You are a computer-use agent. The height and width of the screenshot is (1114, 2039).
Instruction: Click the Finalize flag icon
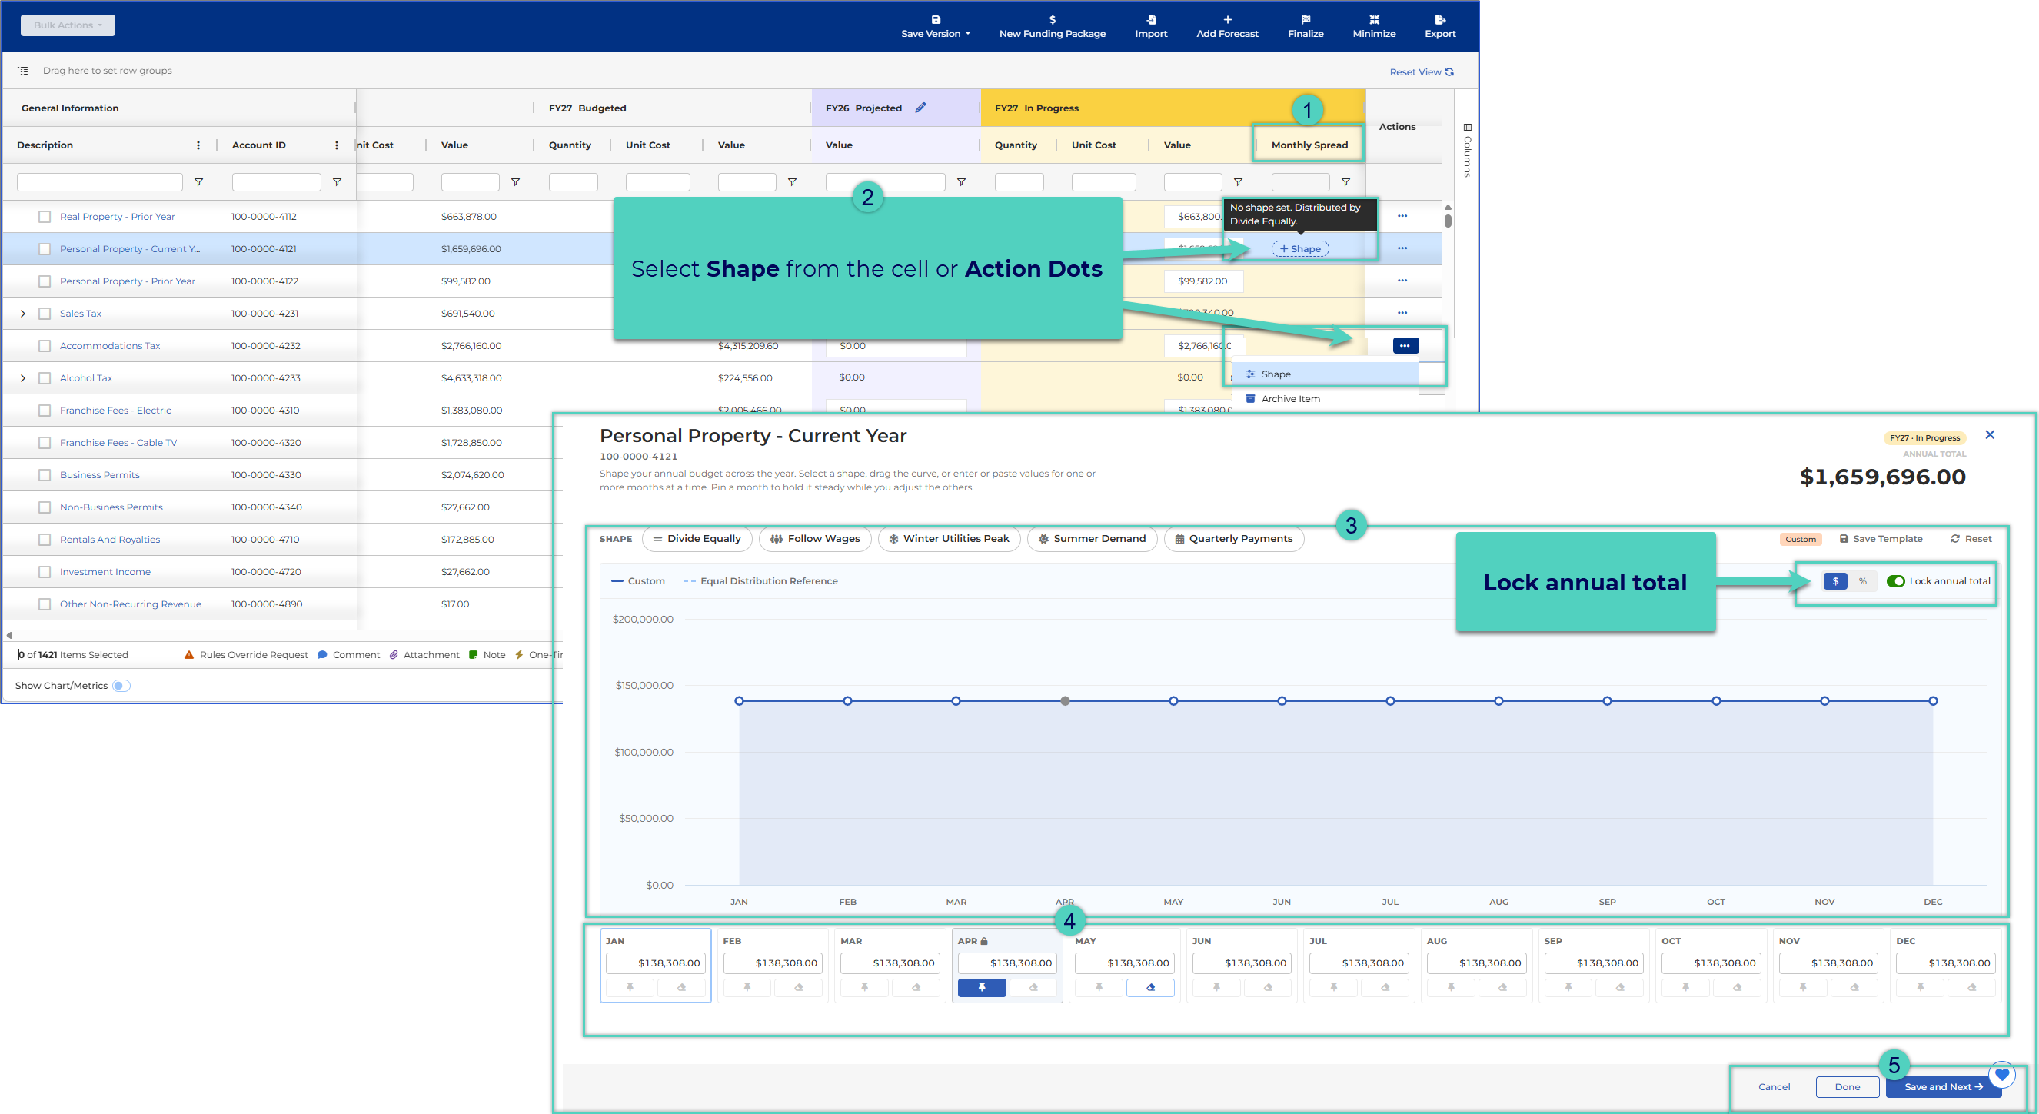tap(1306, 19)
